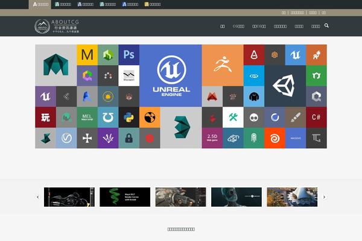The height and width of the screenshot is (241, 362).
Task: Open the gray skull tile
Action: click(254, 117)
